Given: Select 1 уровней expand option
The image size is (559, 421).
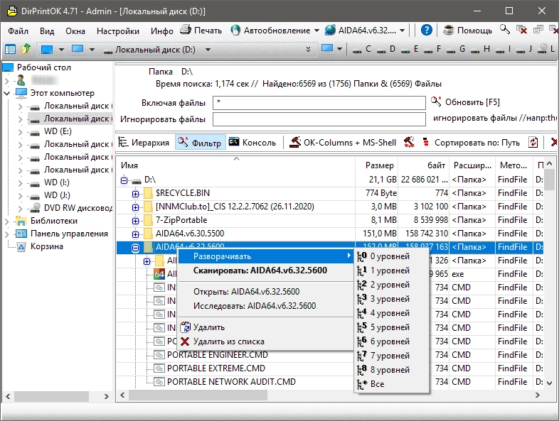Looking at the screenshot, I should coord(391,270).
